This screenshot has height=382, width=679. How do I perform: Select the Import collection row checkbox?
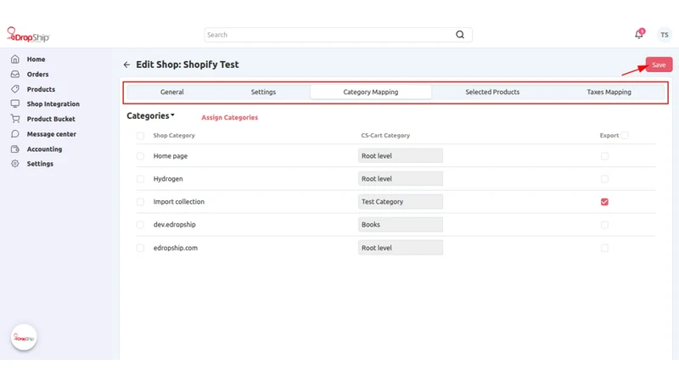point(140,202)
